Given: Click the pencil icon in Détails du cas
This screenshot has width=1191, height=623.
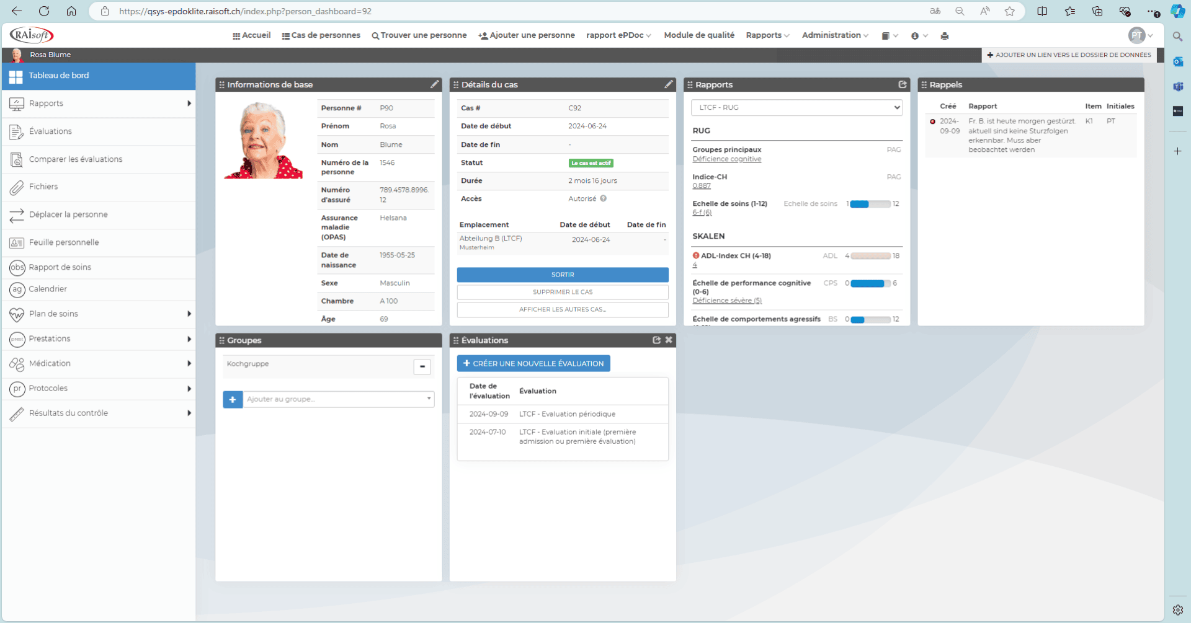Looking at the screenshot, I should 668,84.
